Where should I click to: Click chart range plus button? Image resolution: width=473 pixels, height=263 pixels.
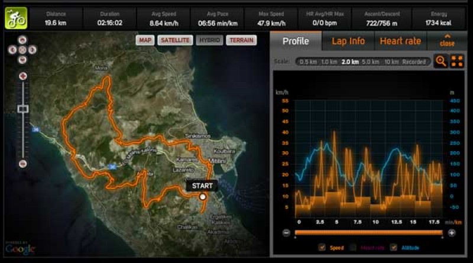(x=452, y=233)
